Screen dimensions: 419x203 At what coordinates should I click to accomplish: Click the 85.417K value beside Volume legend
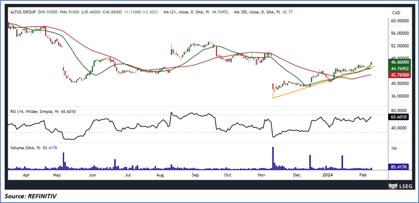50,147
